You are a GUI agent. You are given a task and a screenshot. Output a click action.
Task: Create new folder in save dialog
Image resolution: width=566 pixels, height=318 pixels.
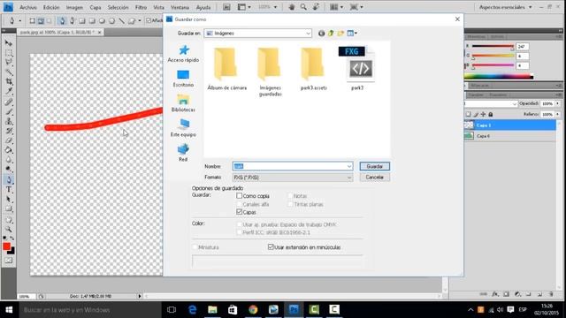pyautogui.click(x=340, y=34)
